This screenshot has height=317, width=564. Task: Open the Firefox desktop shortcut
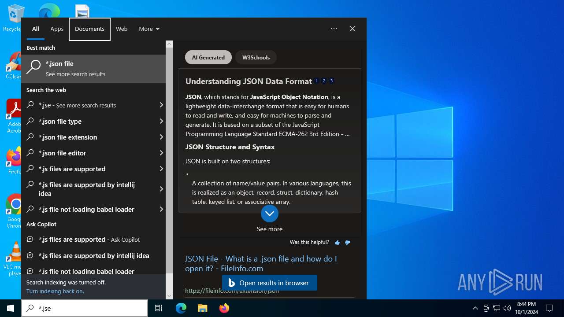click(x=15, y=161)
